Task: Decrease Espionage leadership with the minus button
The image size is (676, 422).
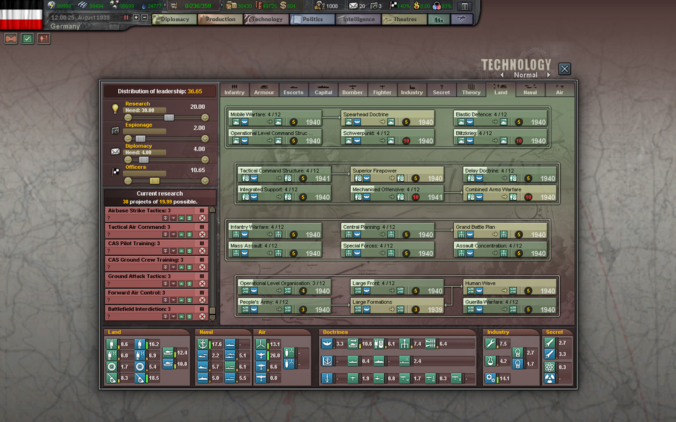Action: click(x=128, y=138)
